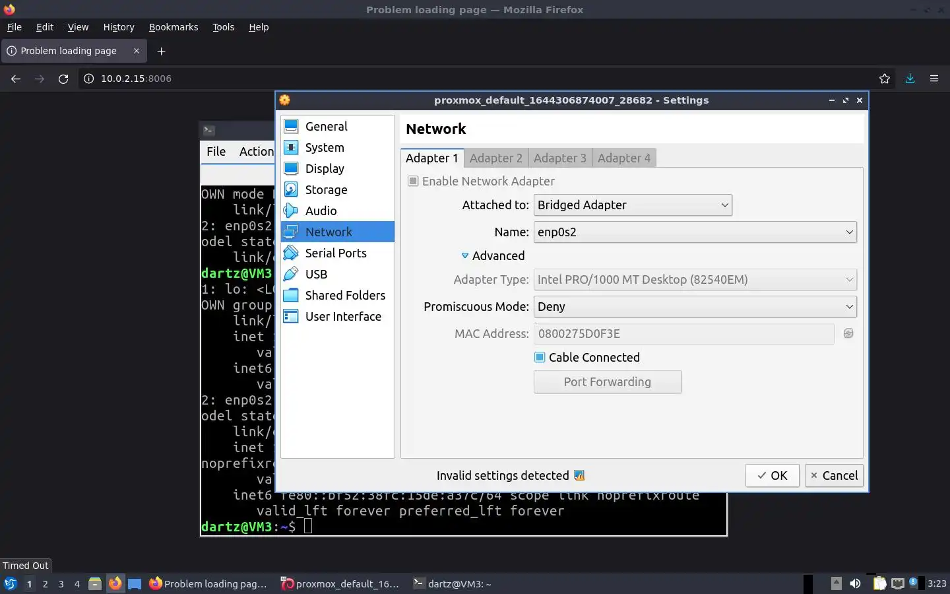The height and width of the screenshot is (594, 950).
Task: Open the Serial Ports settings category
Action: 337,253
